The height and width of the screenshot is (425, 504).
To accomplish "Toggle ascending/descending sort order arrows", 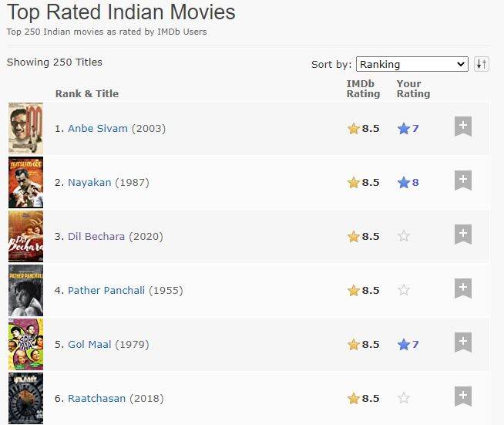I will click(482, 64).
